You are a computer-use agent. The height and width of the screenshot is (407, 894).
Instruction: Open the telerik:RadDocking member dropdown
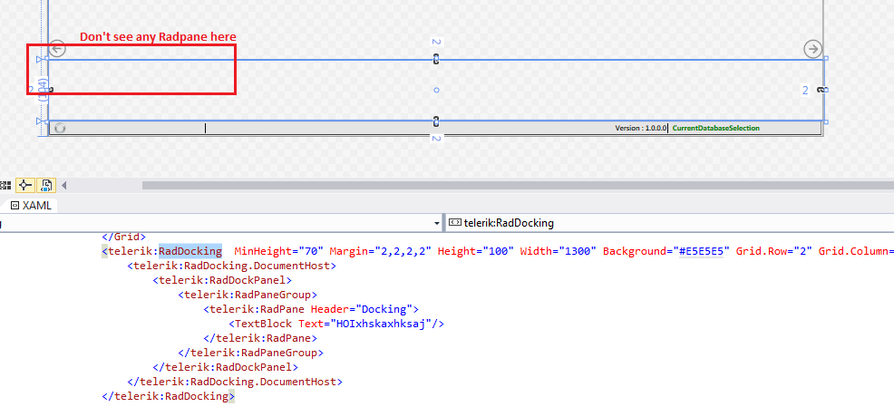point(669,223)
